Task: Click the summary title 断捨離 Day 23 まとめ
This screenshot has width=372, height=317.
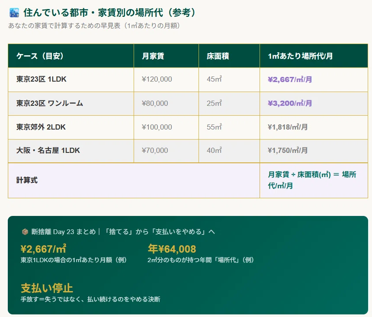Action: 64,232
